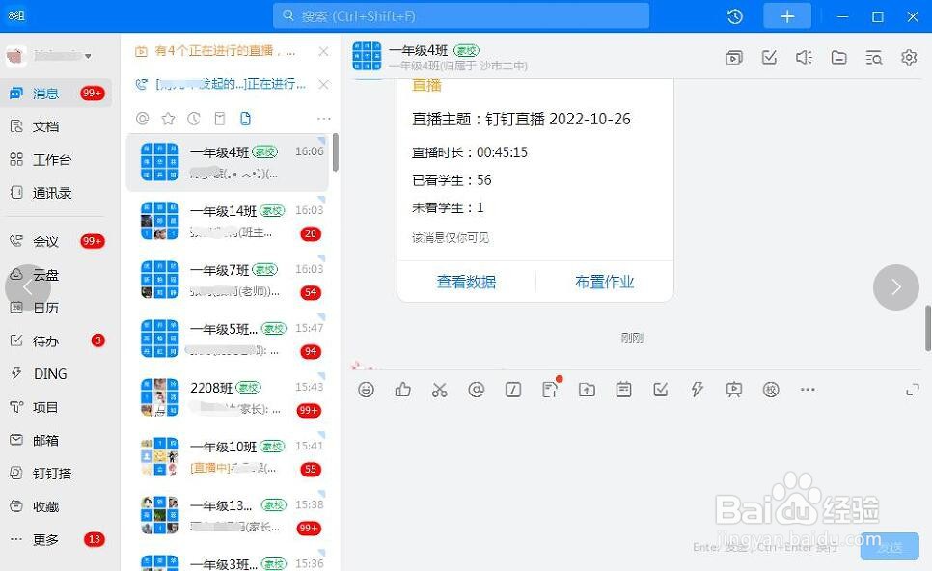
Task: Open the 消息 messages section
Action: click(x=56, y=94)
